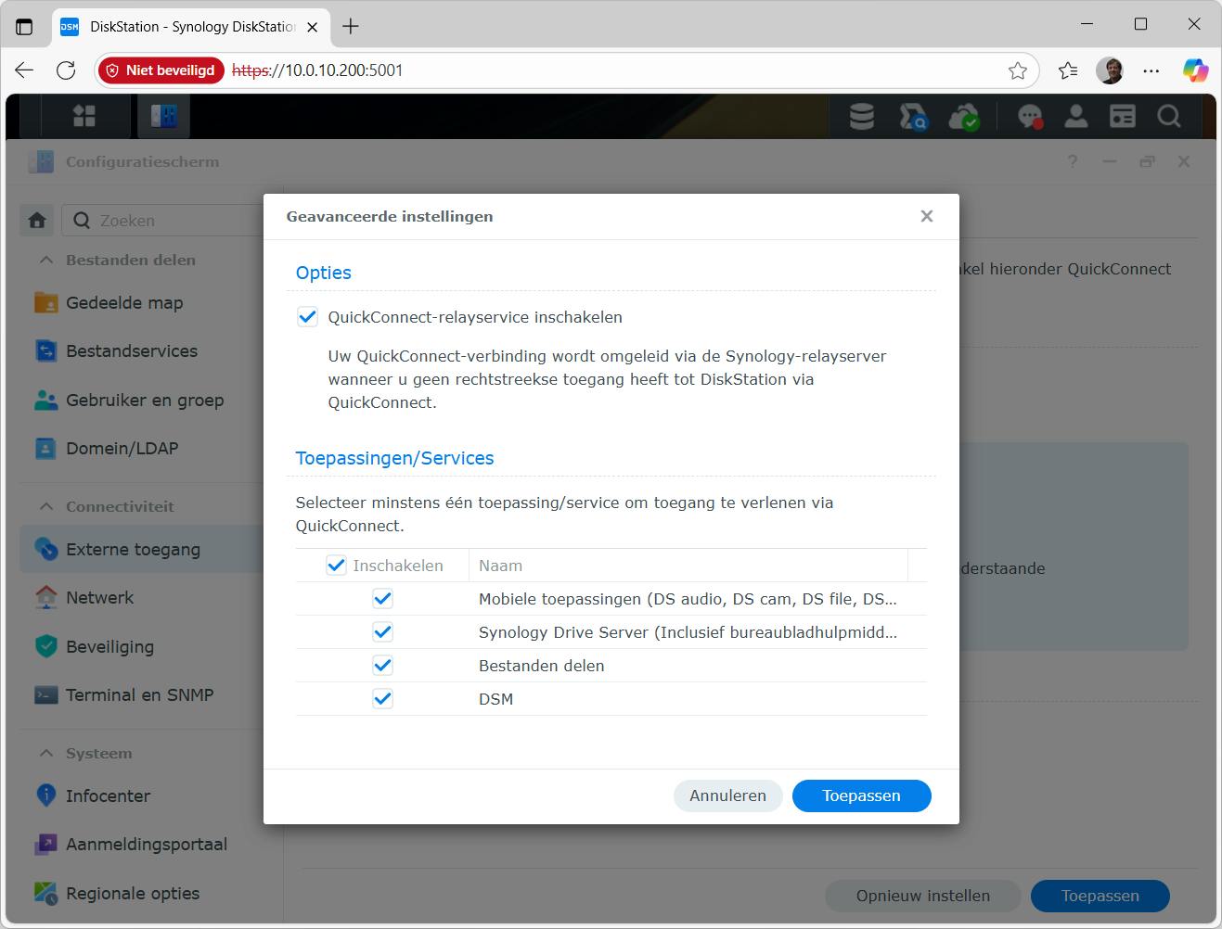The image size is (1222, 929).
Task: Toggle the Inschakelen header checkbox
Action: [336, 566]
